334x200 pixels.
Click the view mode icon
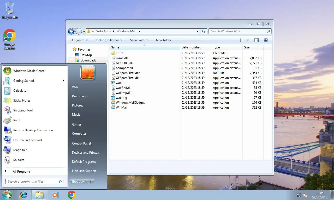tap(242, 40)
